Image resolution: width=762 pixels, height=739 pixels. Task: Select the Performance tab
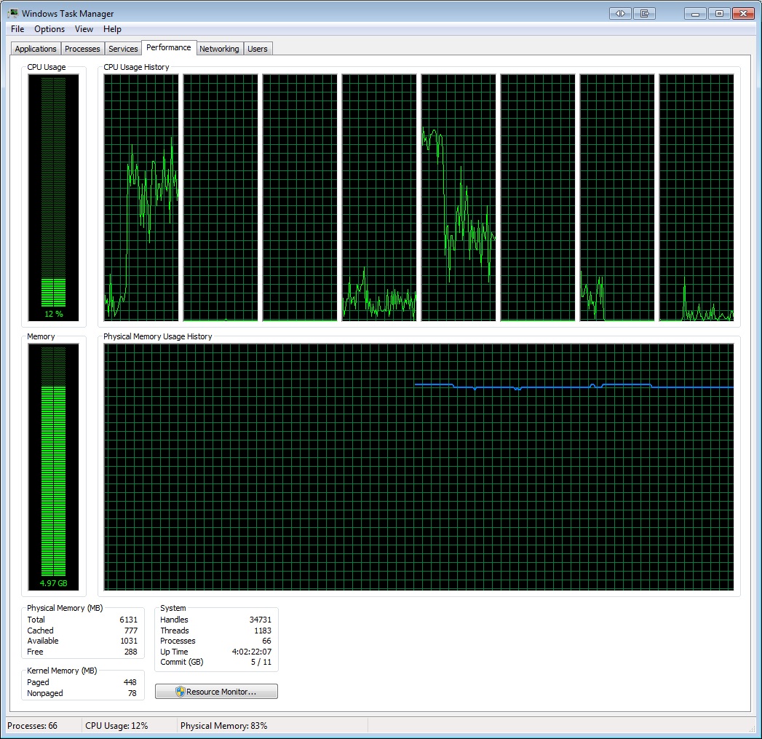169,47
